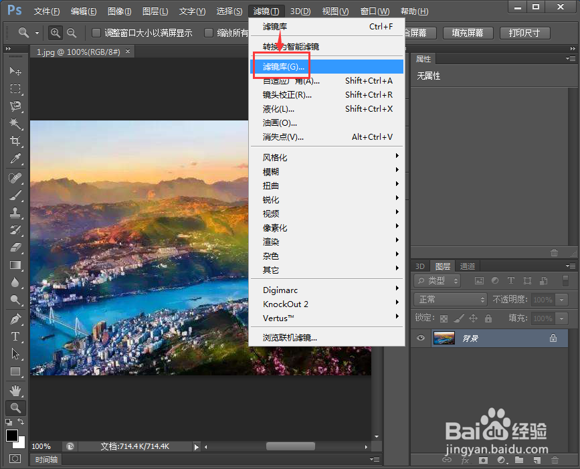Click the 背景 layer thumbnail
This screenshot has height=469, width=580.
[445, 338]
